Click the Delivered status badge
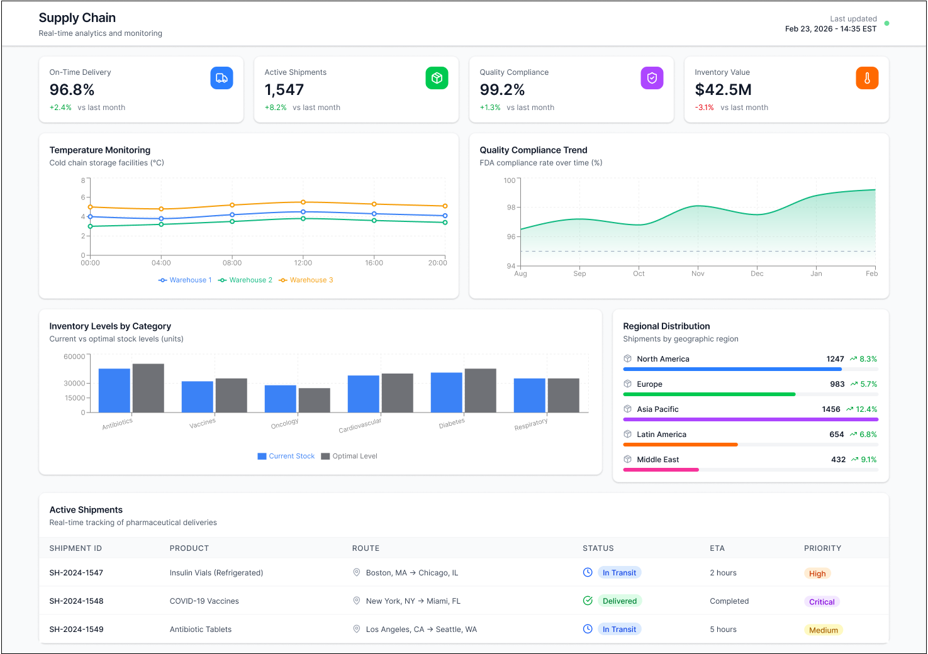Image resolution: width=928 pixels, height=654 pixels. tap(620, 601)
